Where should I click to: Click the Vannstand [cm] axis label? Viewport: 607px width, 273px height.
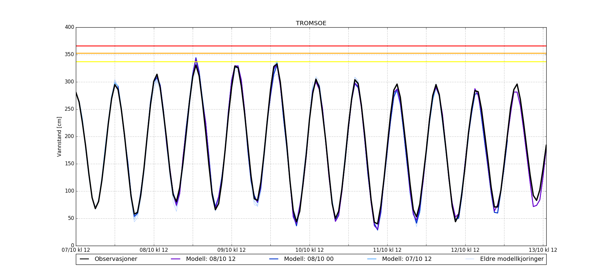59,136
